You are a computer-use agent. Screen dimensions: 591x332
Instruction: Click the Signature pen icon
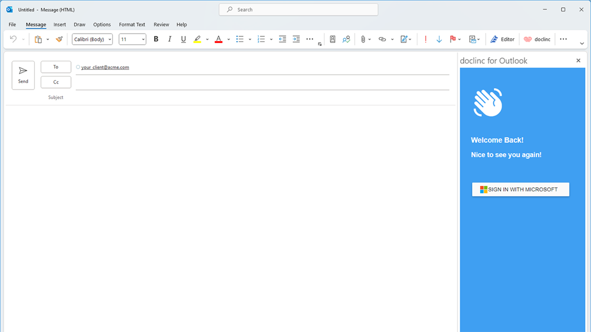(x=404, y=39)
